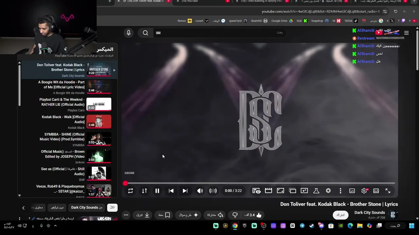
Task: Open the HD quality settings gear
Action: coord(364,191)
